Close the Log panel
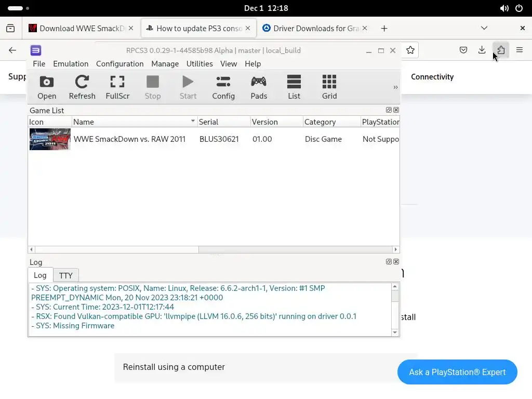This screenshot has height=399, width=532. [x=396, y=262]
